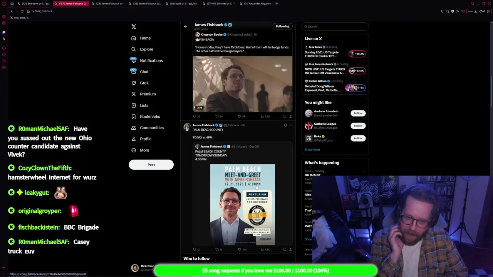Open the Palm Beach meet-and-greet flyer image
Screen dimensions: 493x277
click(243, 204)
